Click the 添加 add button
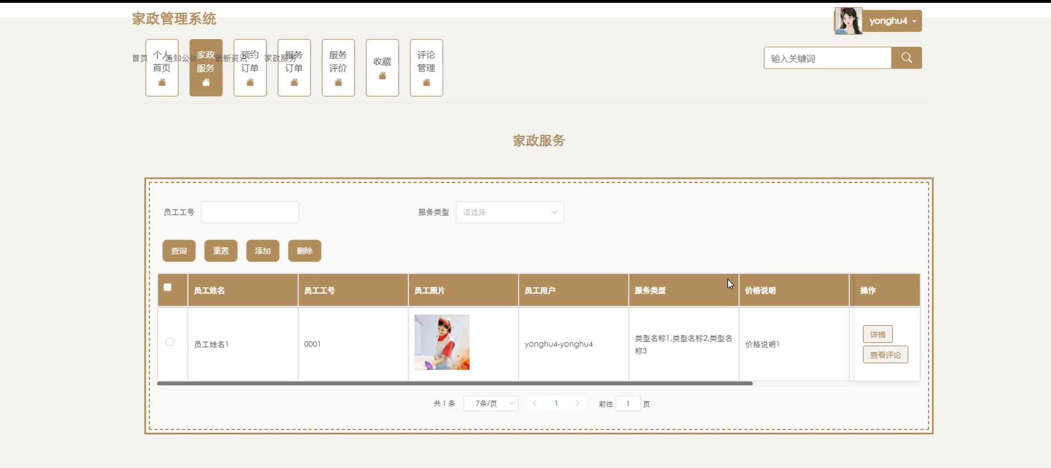Screen dimensions: 1051x468 click(x=263, y=251)
